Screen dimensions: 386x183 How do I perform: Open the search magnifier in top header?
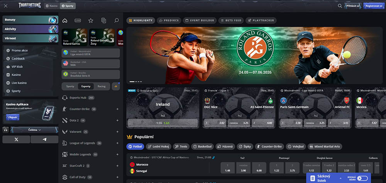coord(340,6)
